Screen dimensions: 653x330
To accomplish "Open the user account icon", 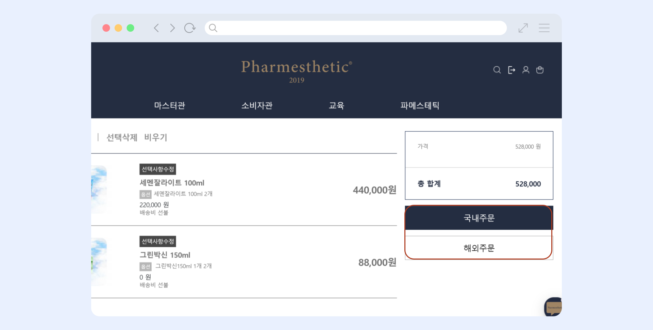I will click(x=525, y=70).
